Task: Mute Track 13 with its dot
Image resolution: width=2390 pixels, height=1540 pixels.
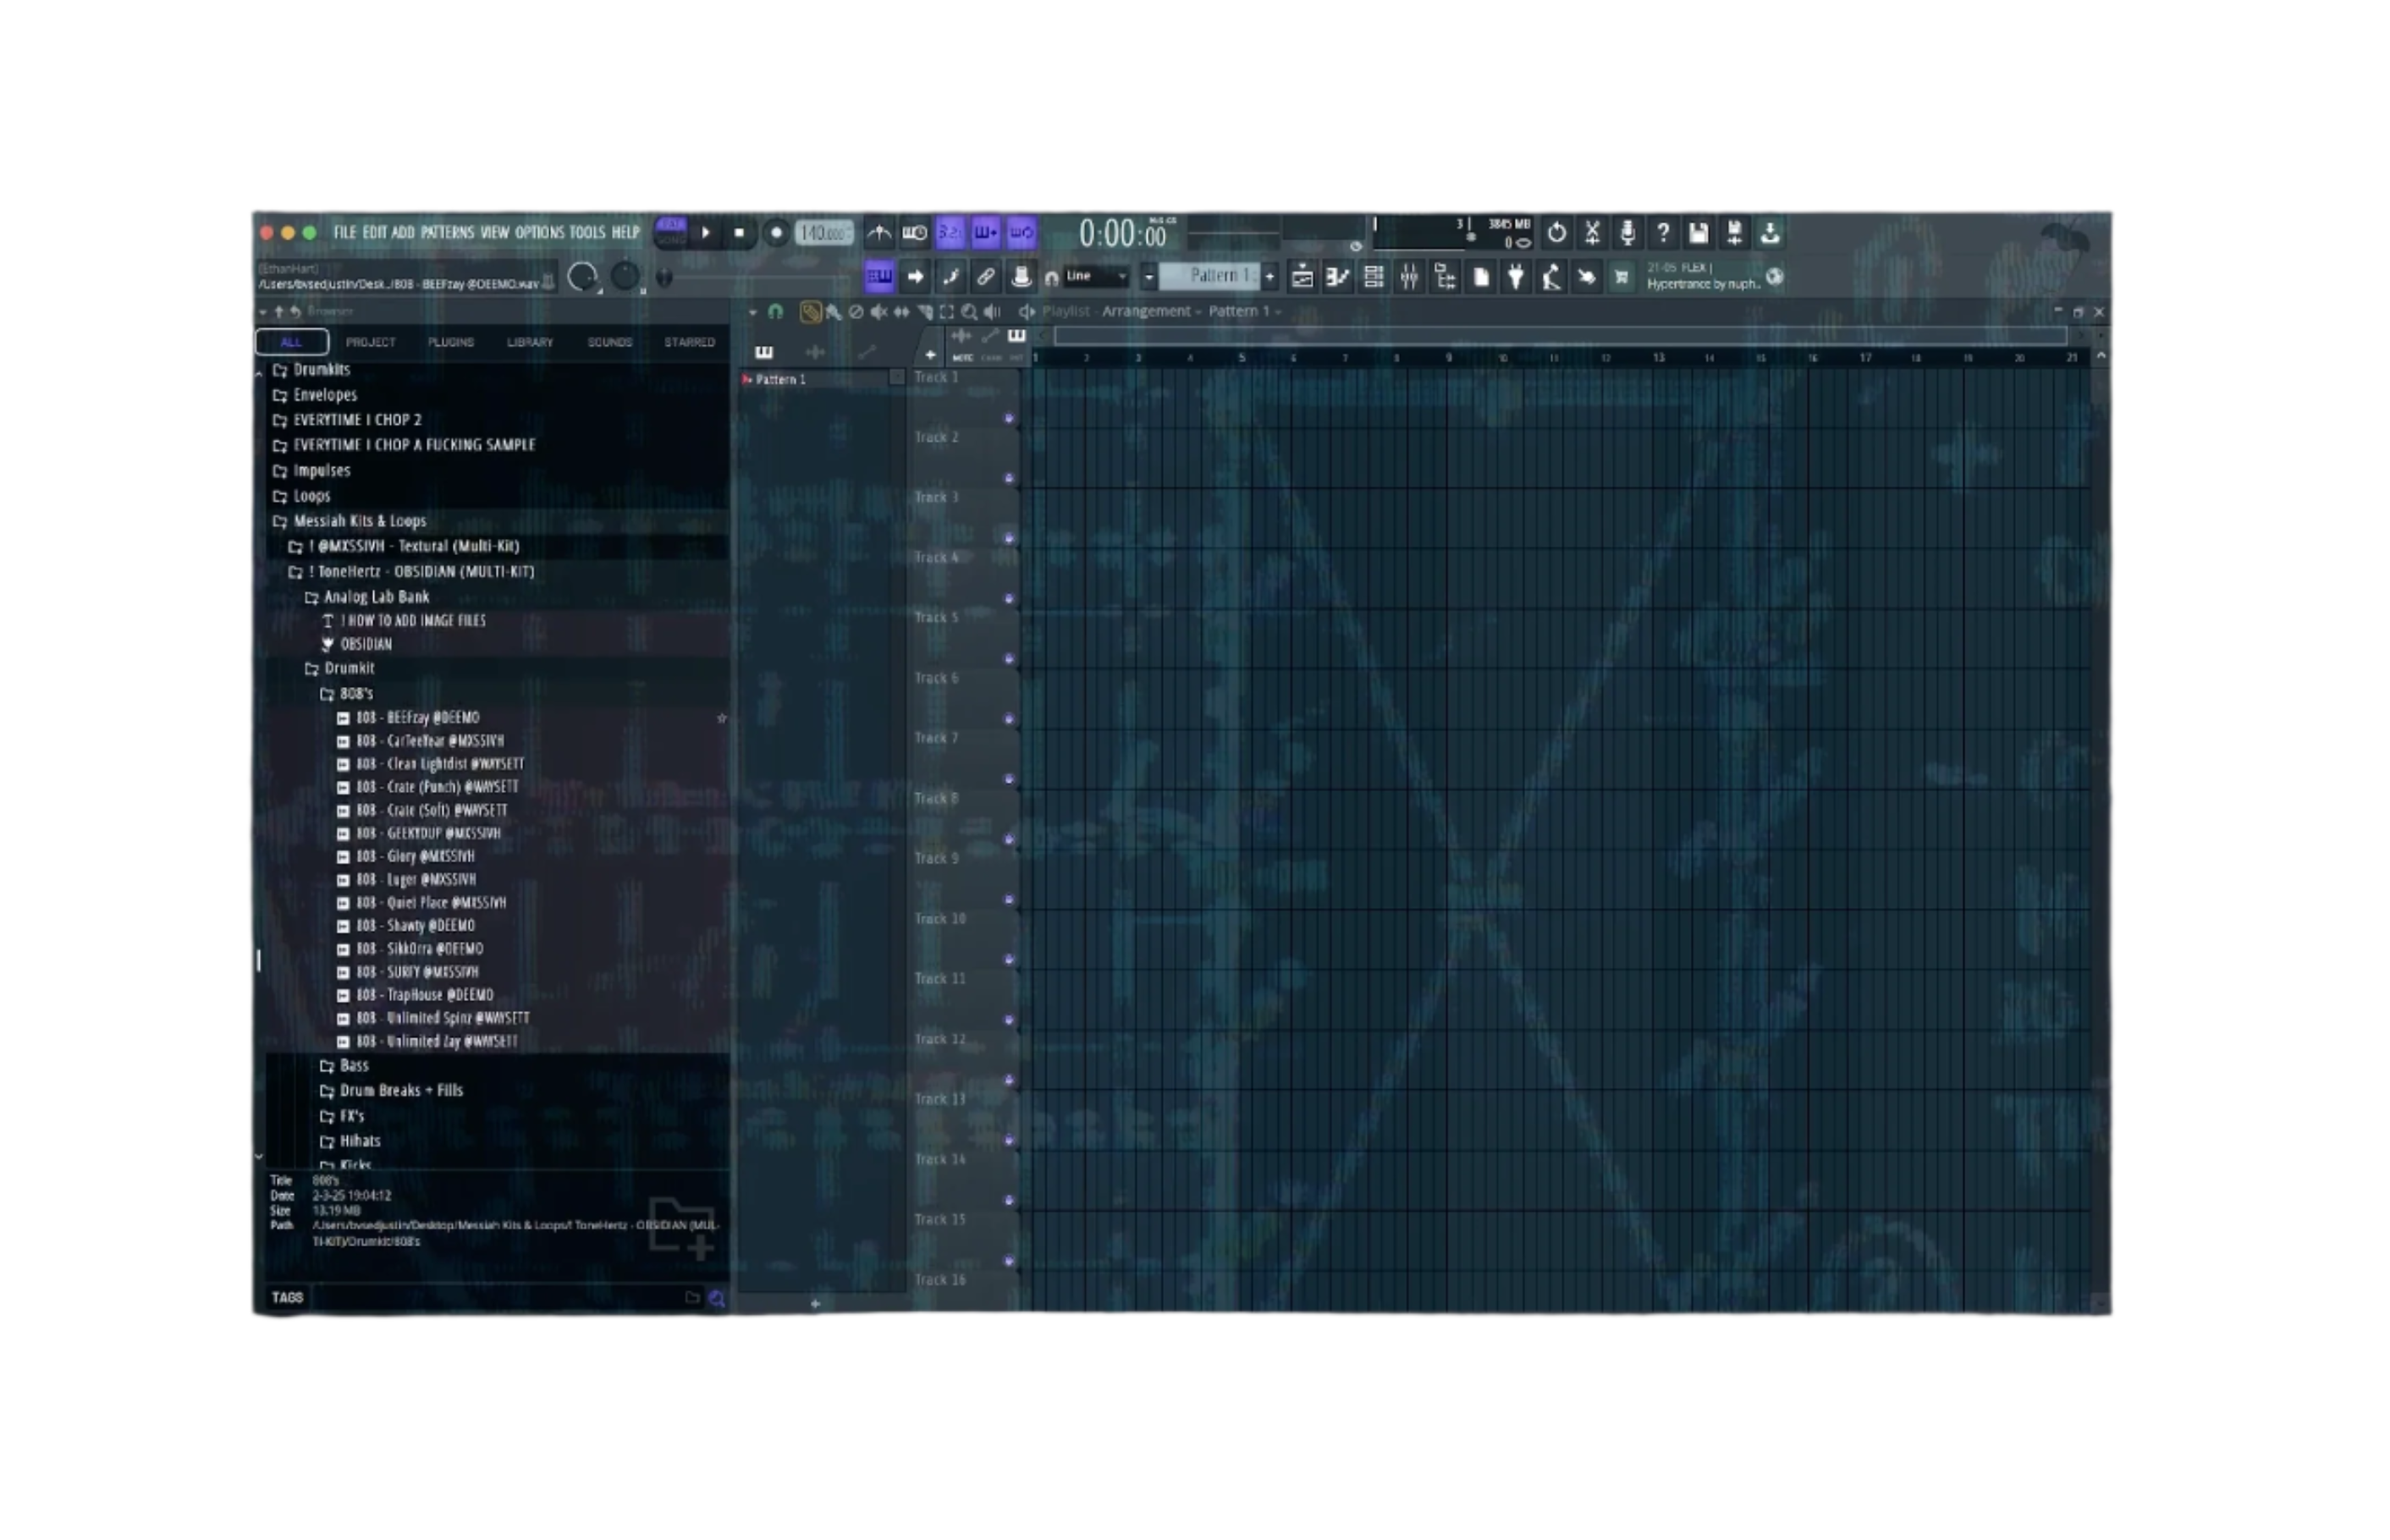Action: click(1009, 1140)
